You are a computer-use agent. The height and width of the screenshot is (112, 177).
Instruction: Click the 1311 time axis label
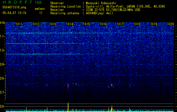(19, 24)
